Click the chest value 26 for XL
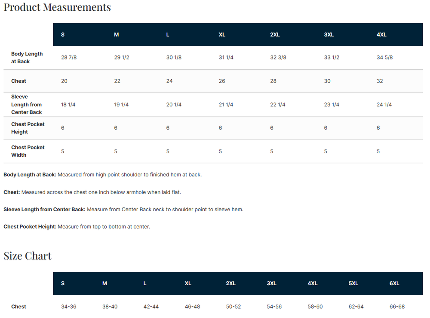The width and height of the screenshot is (430, 318). [x=222, y=81]
